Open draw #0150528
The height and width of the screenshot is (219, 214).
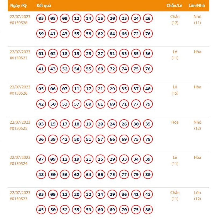(x=19, y=23)
